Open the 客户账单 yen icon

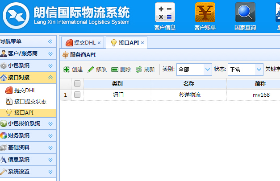click(x=205, y=12)
